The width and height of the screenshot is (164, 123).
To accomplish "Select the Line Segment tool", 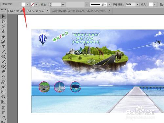I will click(3, 51).
